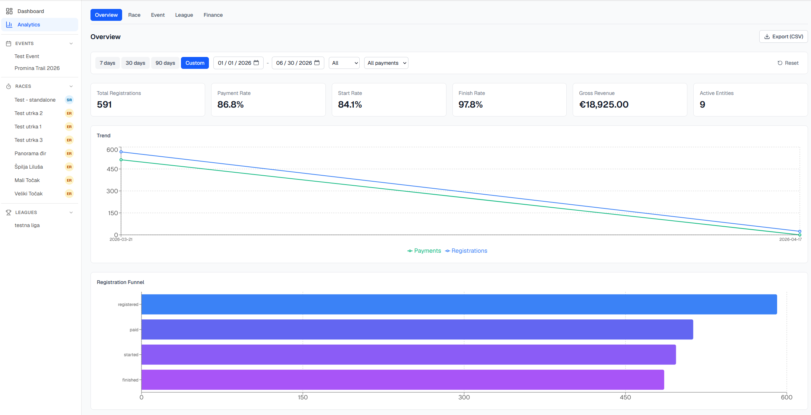Open the end date calendar picker icon
Viewport: 811px width, 415px height.
tap(317, 63)
